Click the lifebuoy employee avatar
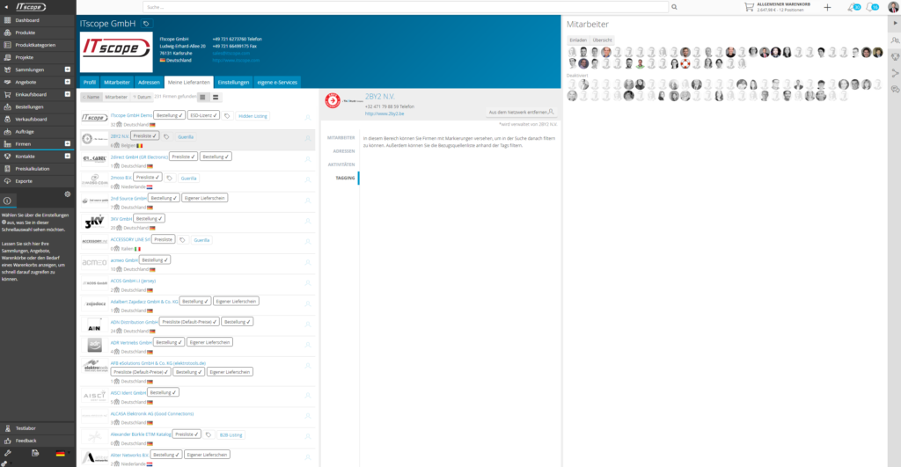 [685, 63]
